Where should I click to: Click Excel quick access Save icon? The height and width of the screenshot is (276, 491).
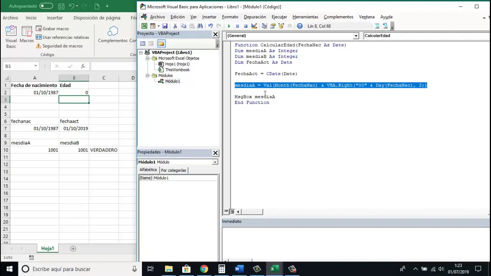tap(61, 6)
